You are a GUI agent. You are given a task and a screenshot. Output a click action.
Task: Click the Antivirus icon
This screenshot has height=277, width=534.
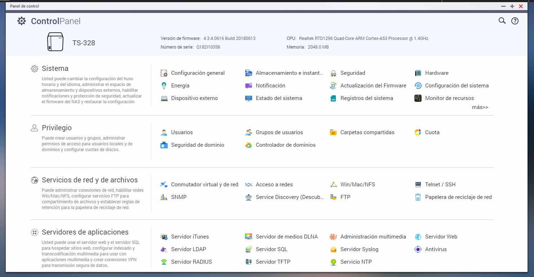coord(418,249)
